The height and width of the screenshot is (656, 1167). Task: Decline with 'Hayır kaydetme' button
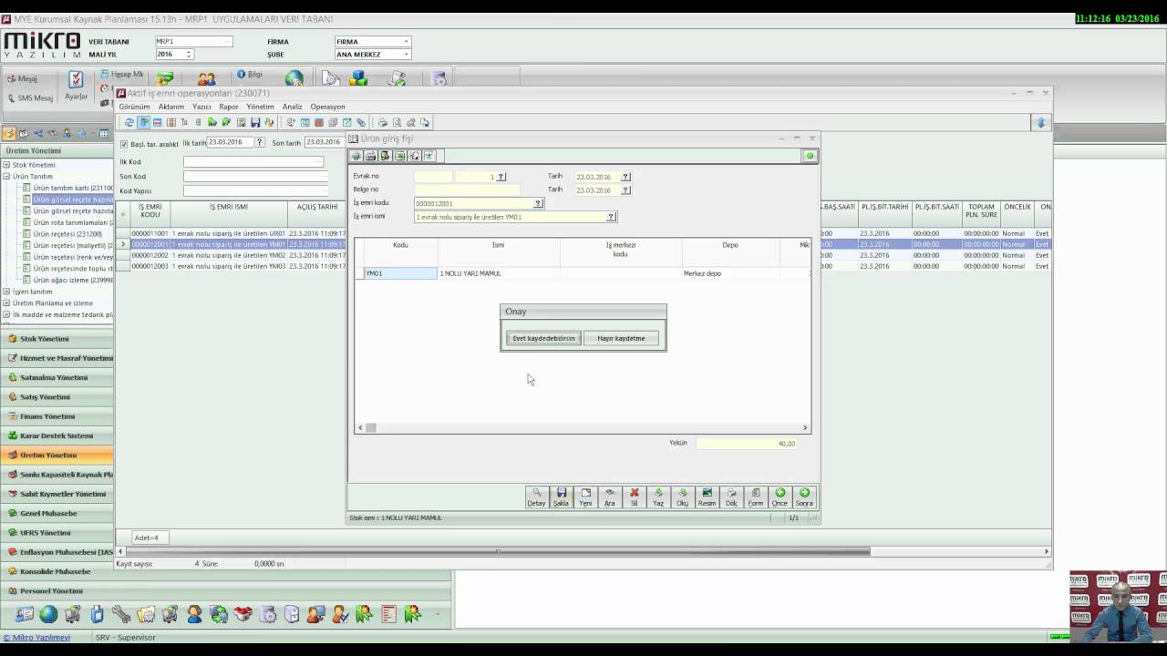pyautogui.click(x=621, y=338)
